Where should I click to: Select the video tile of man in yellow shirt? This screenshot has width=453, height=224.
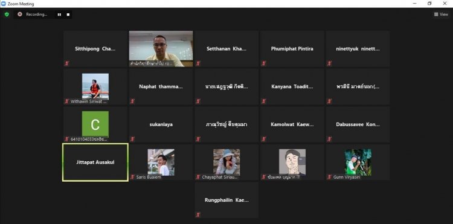point(161,49)
